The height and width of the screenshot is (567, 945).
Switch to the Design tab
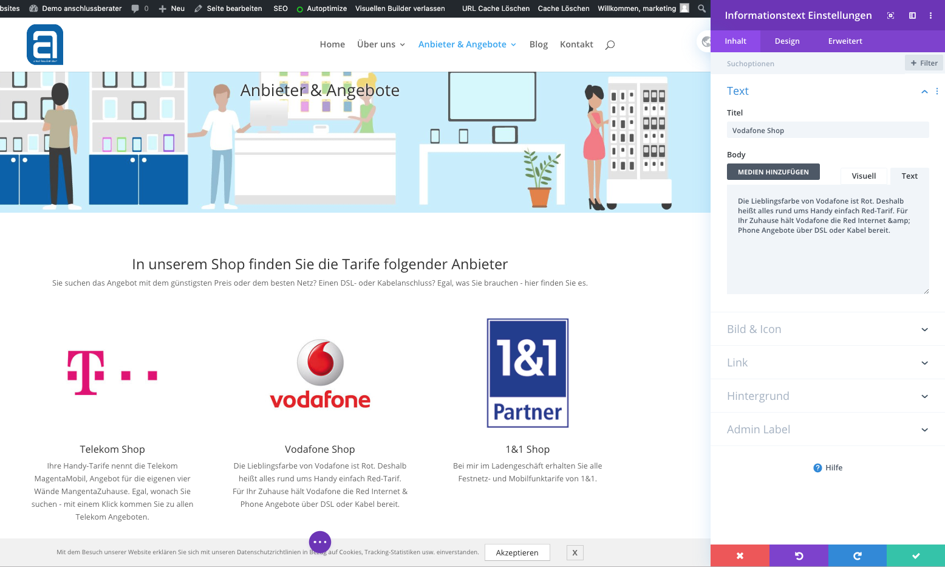click(787, 41)
